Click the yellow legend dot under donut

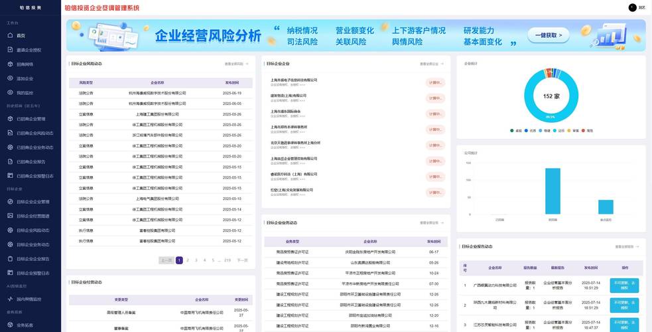coord(569,131)
